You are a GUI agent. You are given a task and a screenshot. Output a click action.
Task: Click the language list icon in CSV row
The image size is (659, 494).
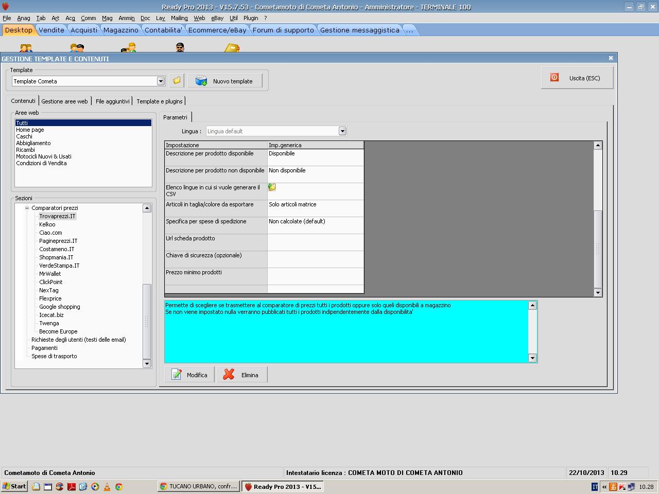pos(272,187)
